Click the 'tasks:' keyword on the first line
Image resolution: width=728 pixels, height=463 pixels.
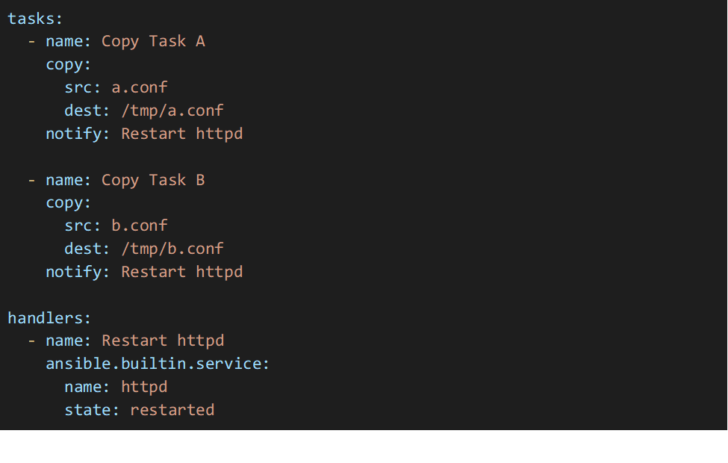[35, 19]
